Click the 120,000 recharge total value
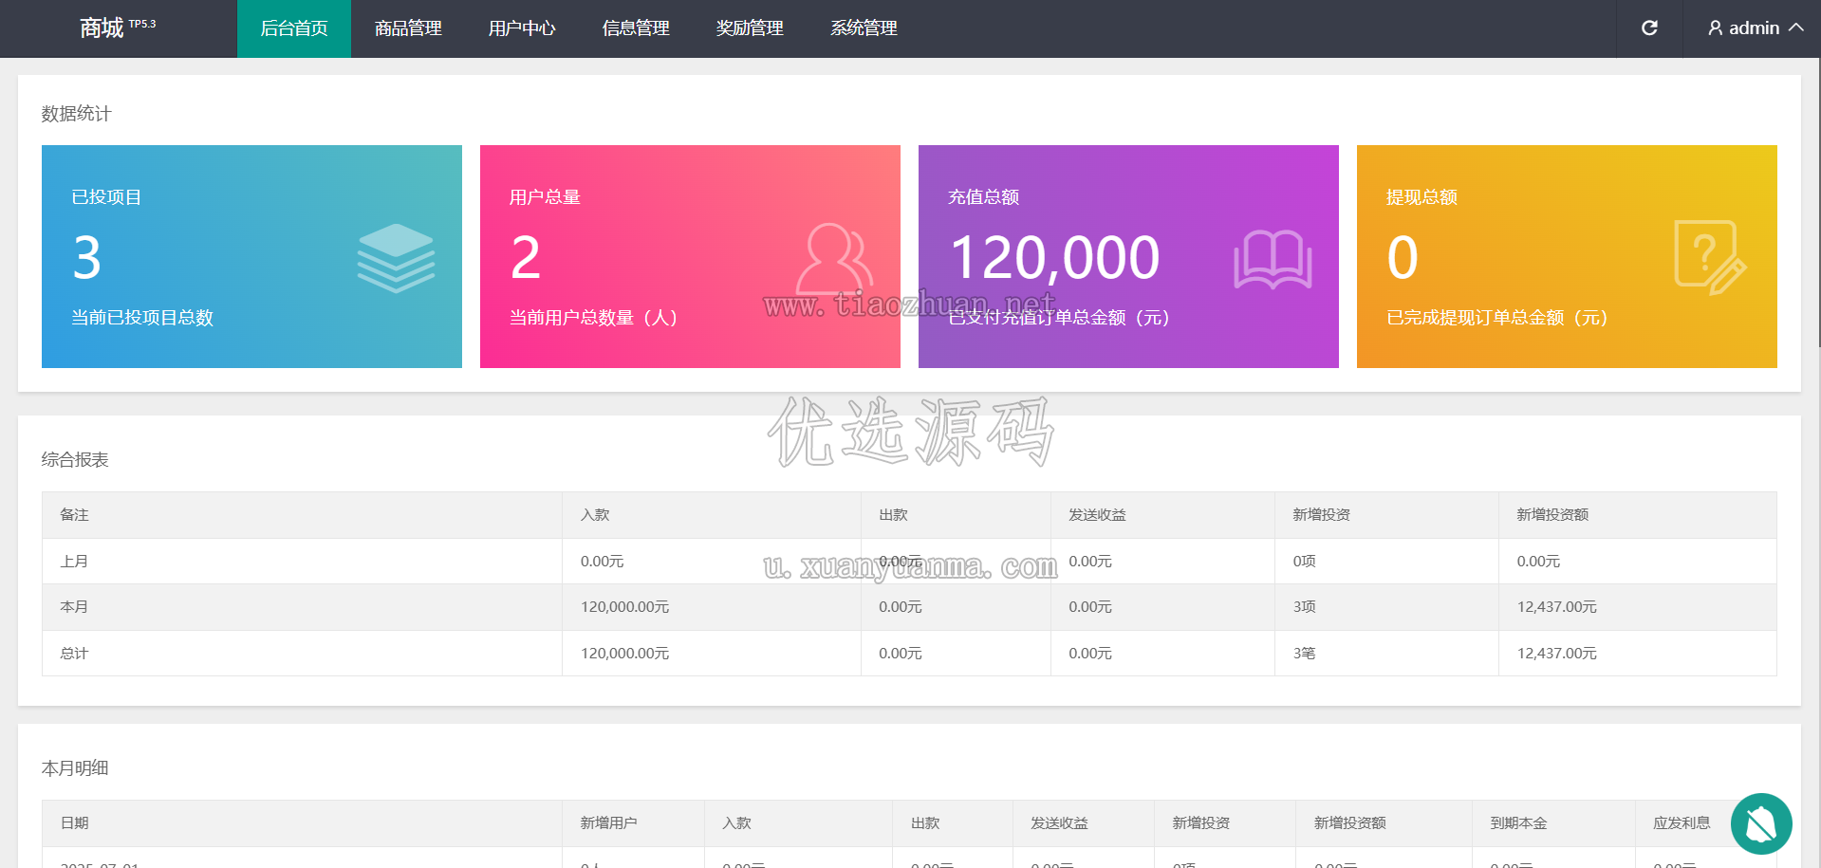Image resolution: width=1821 pixels, height=868 pixels. click(x=1054, y=258)
